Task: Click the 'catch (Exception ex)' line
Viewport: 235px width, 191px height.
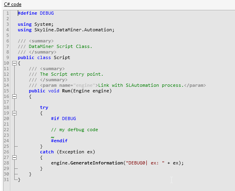Action: [67, 152]
